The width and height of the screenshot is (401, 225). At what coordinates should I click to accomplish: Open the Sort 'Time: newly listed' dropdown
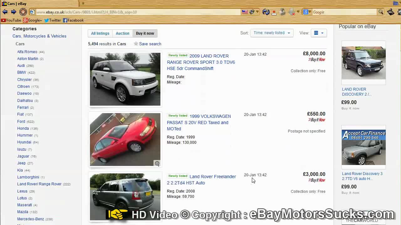(272, 33)
